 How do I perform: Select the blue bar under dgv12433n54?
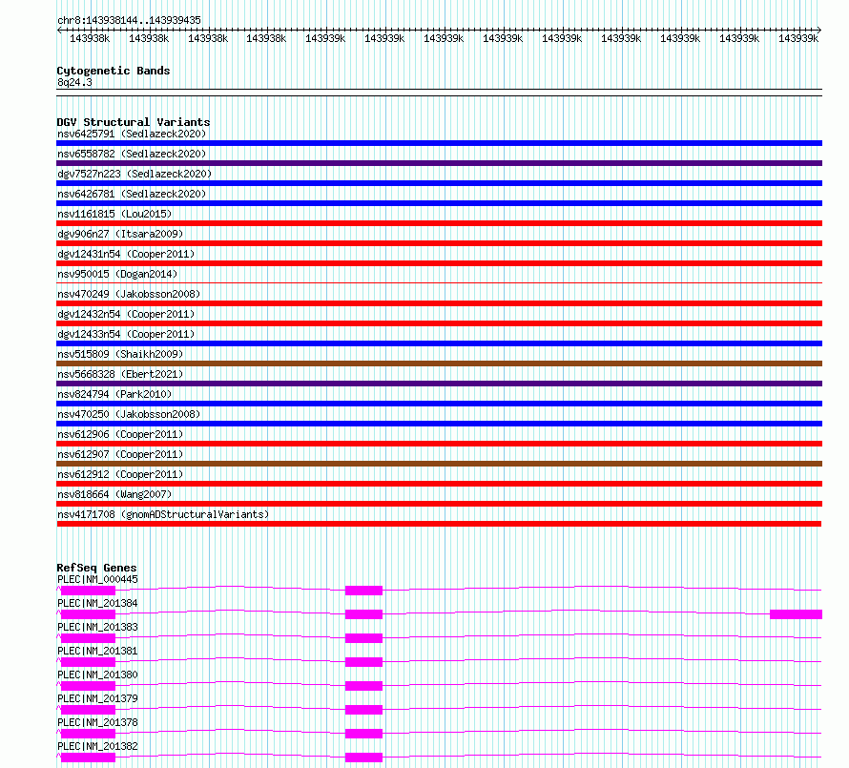(439, 343)
